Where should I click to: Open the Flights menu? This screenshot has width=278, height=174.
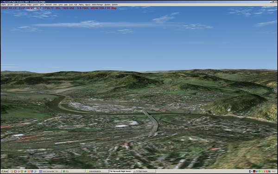coord(4,5)
